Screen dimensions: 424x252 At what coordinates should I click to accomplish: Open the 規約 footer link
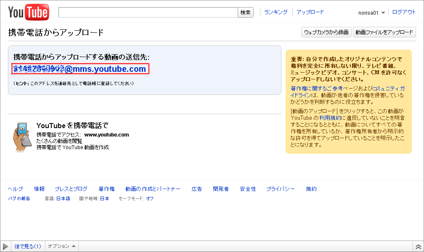coord(311,189)
